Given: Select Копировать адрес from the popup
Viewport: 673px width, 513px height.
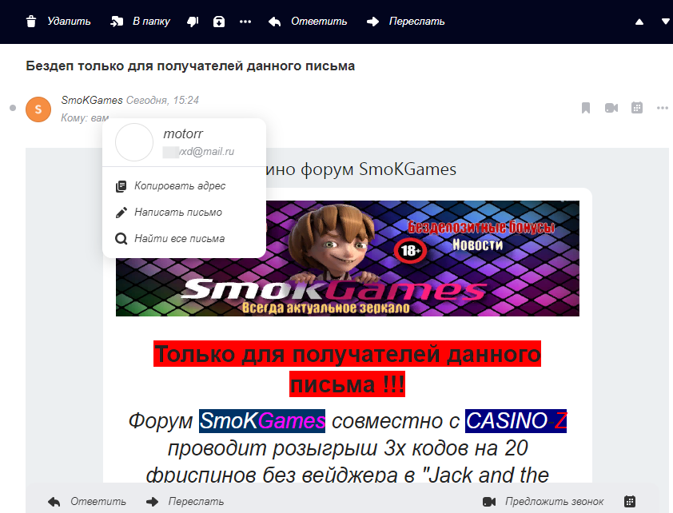Looking at the screenshot, I should pyautogui.click(x=180, y=185).
